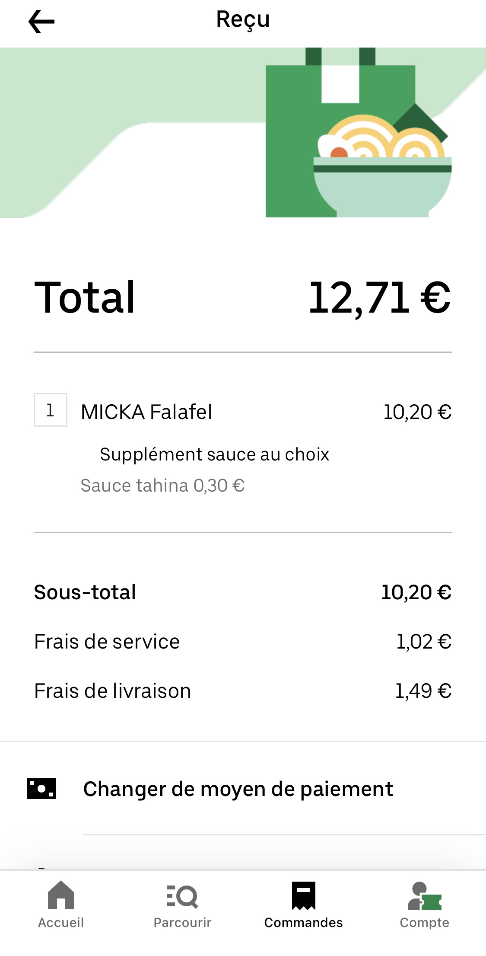Select the Commandes receipt icon
Image resolution: width=486 pixels, height=956 pixels.
coord(303,895)
